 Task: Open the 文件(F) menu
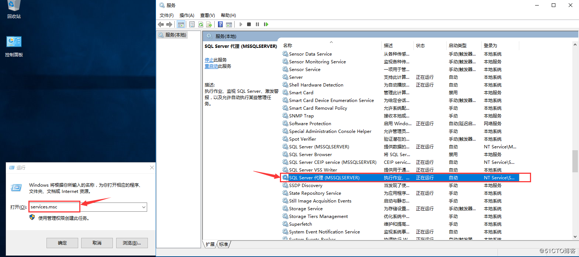coord(167,15)
